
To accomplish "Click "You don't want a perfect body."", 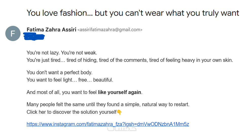I will [x=60, y=73].
